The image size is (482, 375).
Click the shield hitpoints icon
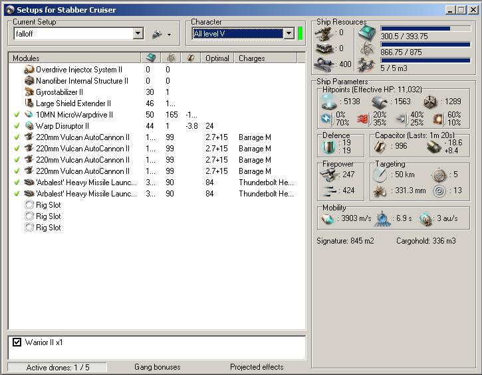[328, 102]
